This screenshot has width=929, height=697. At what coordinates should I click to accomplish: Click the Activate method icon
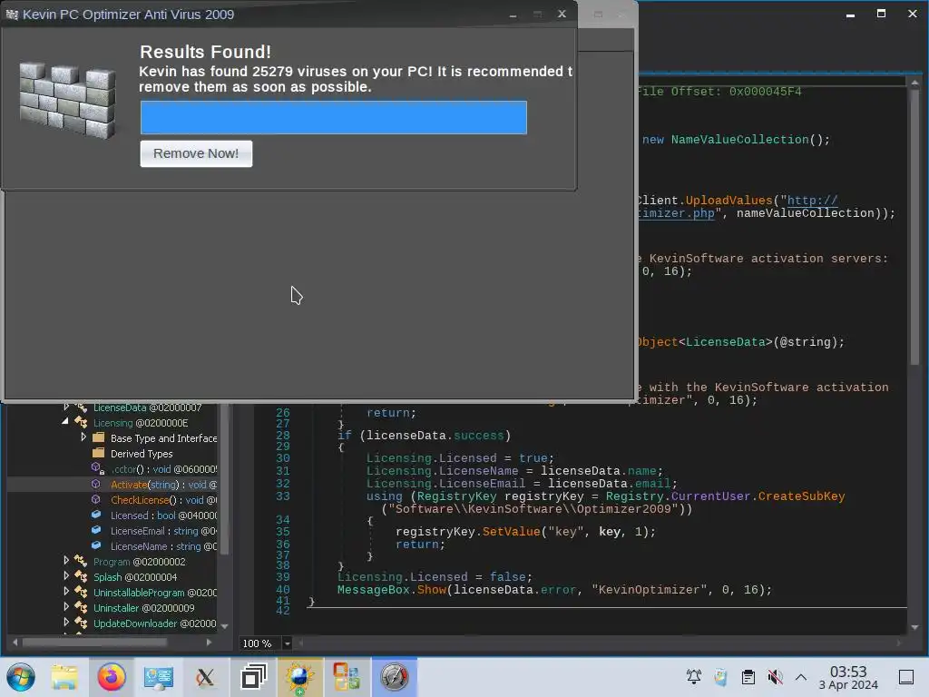tap(96, 485)
